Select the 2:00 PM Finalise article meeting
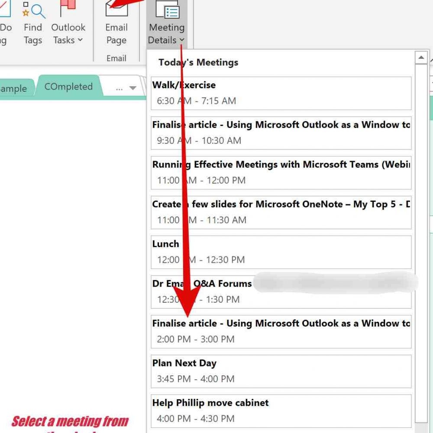Screen dimensions: 433x433 (x=281, y=332)
